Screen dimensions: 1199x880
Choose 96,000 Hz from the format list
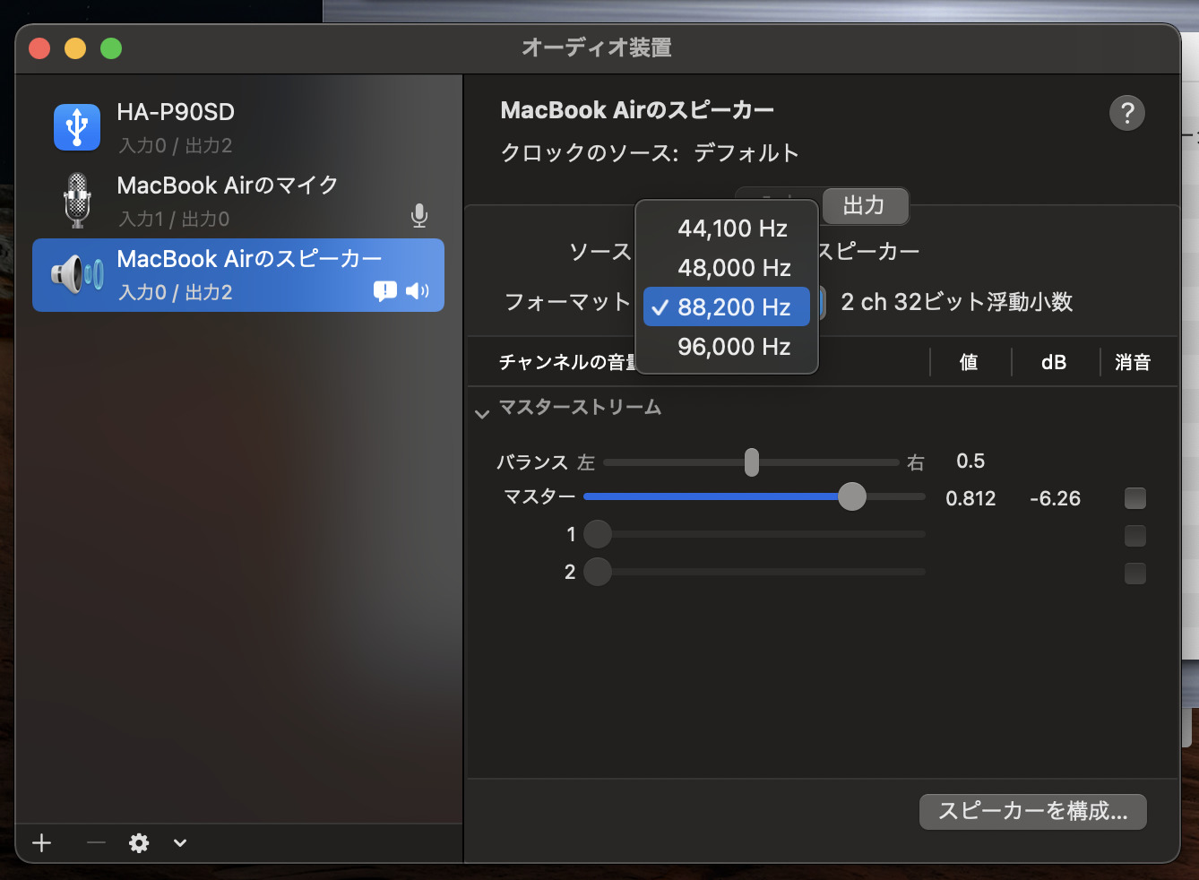click(733, 347)
